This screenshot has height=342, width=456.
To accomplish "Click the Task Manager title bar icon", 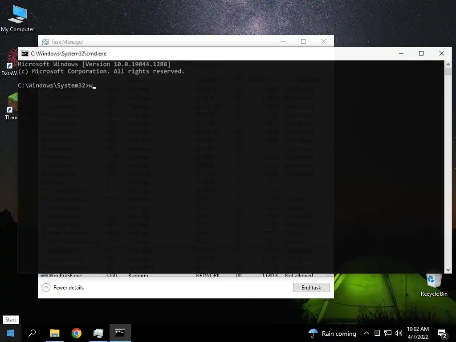I will 45,42.
